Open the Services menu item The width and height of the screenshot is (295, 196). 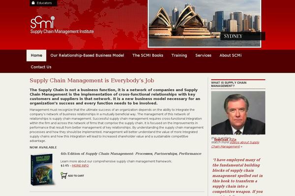coord(203,55)
